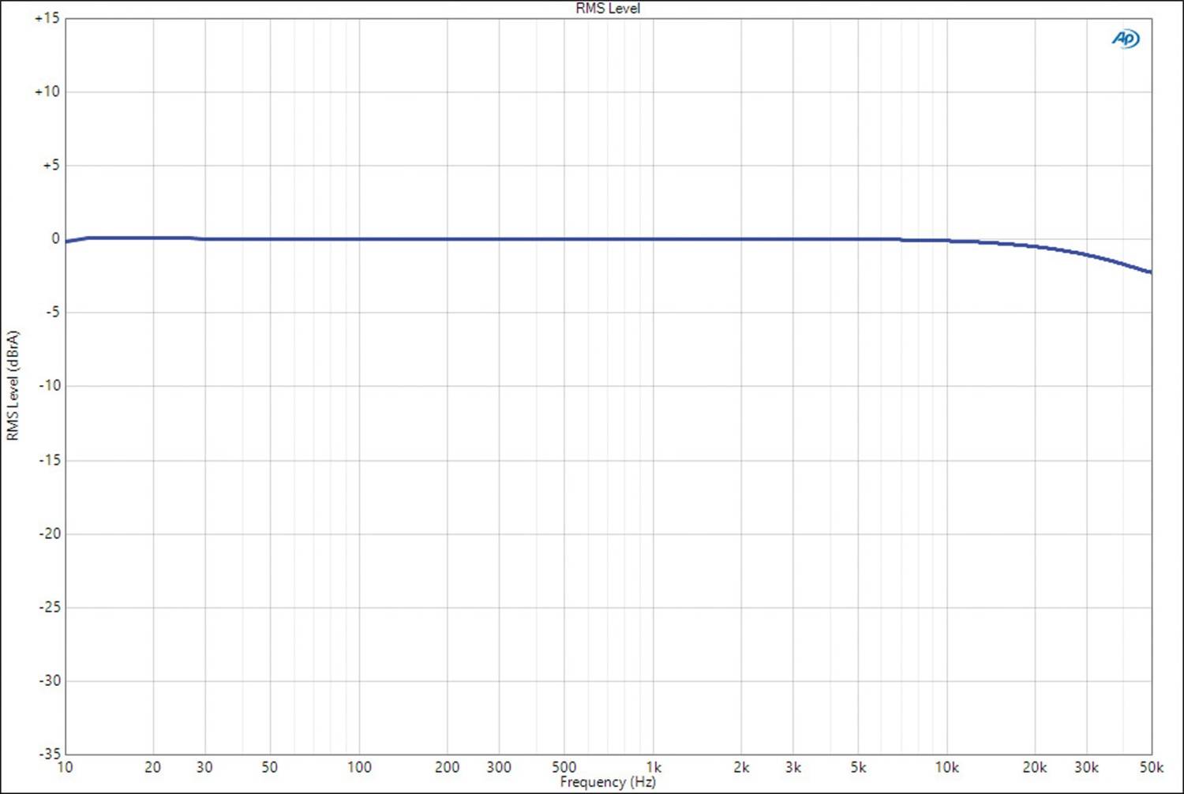Click the 50k frequency tick label
This screenshot has height=794, width=1184.
1152,767
